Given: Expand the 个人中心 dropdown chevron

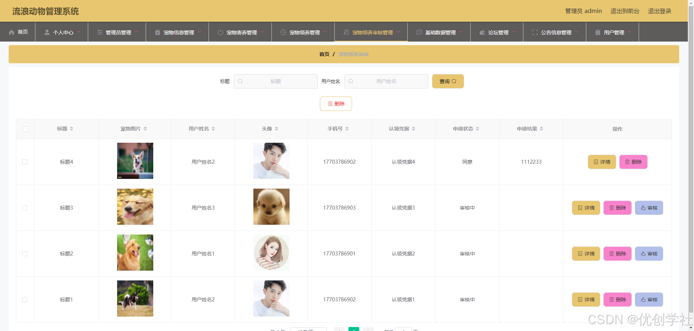Looking at the screenshot, I should [x=79, y=32].
